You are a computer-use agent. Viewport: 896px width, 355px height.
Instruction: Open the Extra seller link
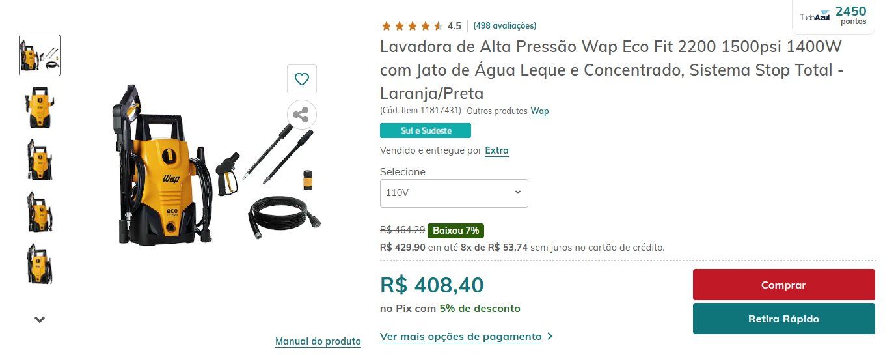[x=497, y=150]
